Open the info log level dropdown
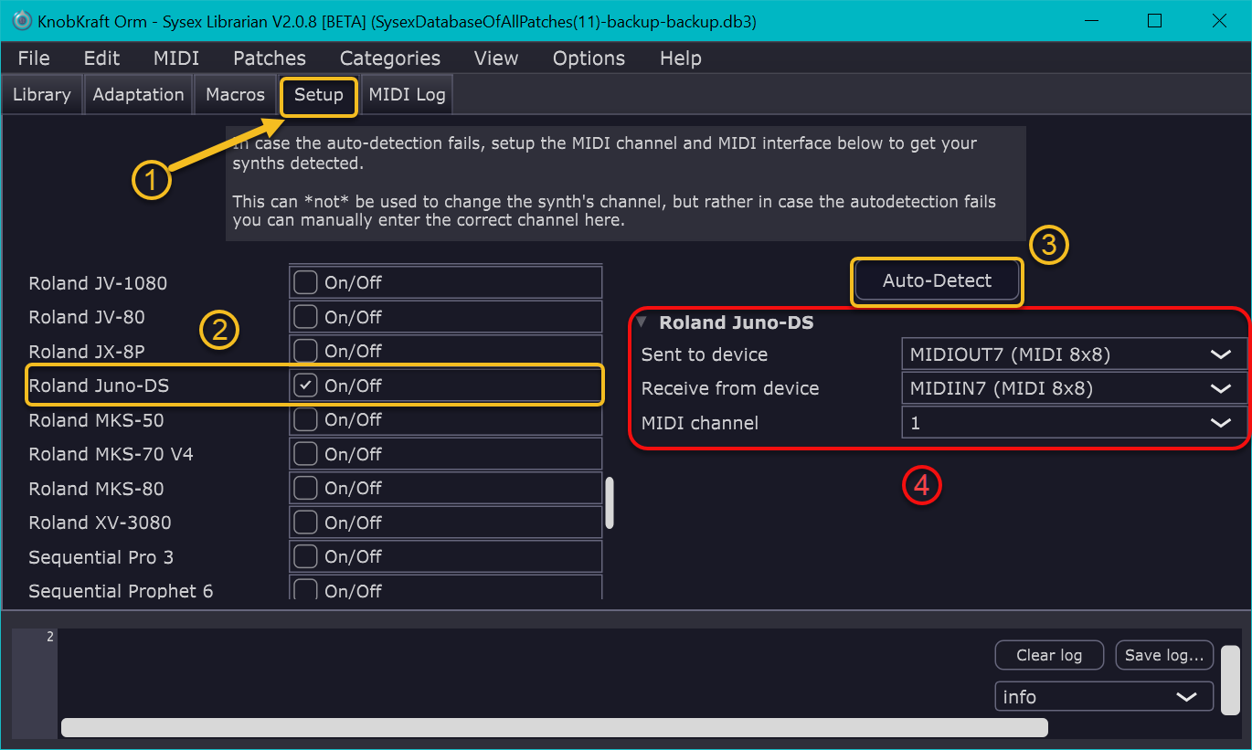This screenshot has height=750, width=1252. click(1103, 697)
